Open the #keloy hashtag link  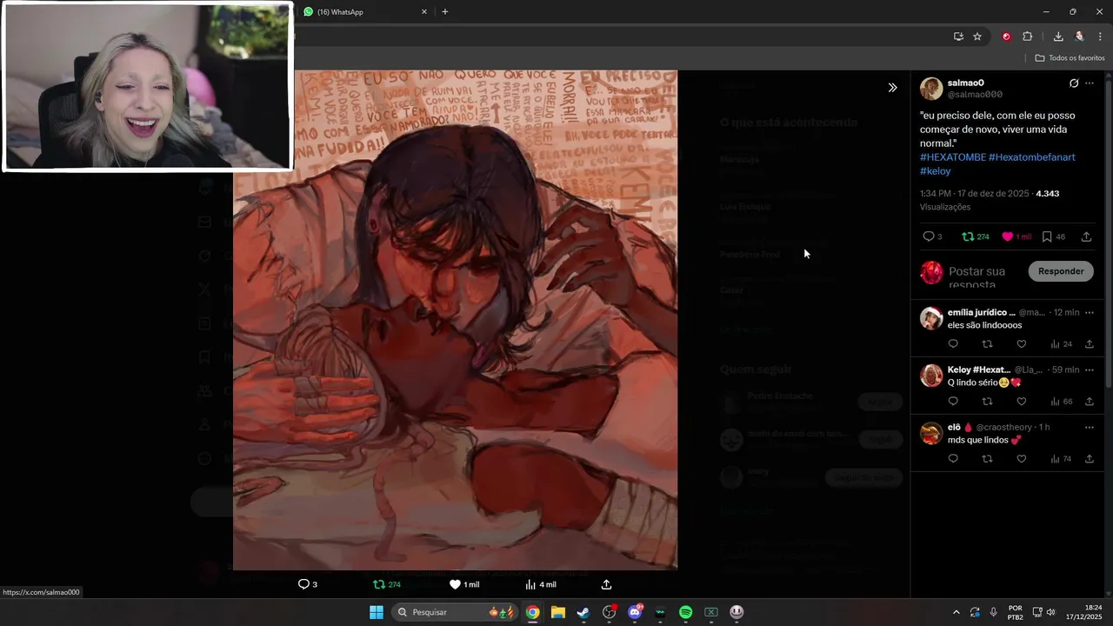tap(936, 171)
